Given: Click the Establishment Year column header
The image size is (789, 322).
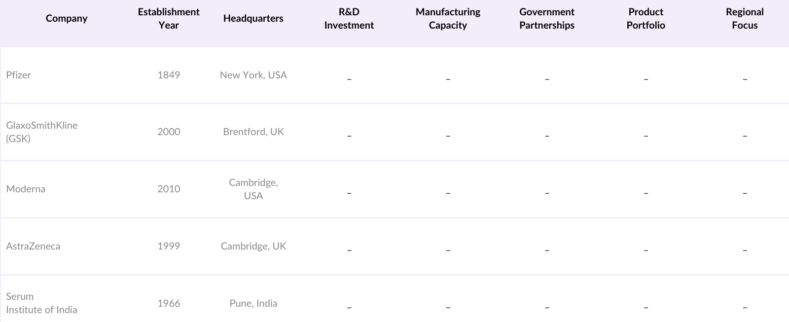Looking at the screenshot, I should (x=169, y=19).
